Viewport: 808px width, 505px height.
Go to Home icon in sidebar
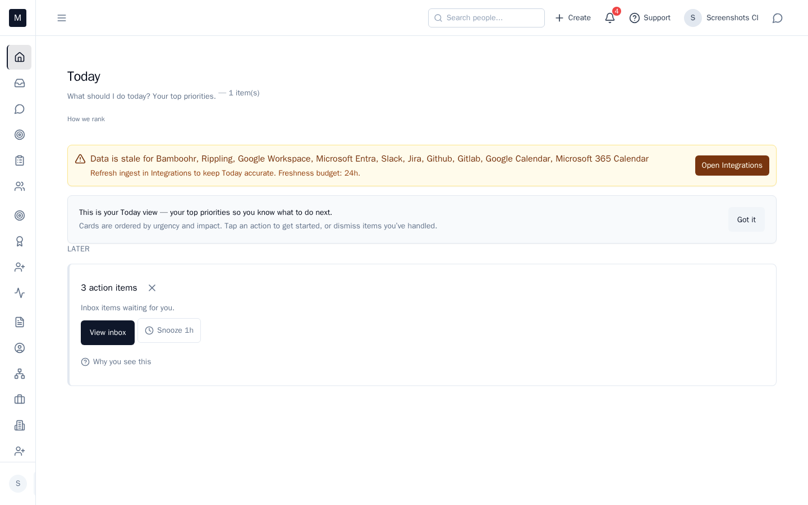coord(20,57)
